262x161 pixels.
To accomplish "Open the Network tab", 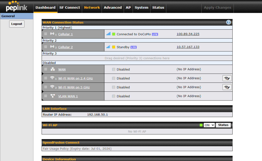I will pyautogui.click(x=92, y=8).
